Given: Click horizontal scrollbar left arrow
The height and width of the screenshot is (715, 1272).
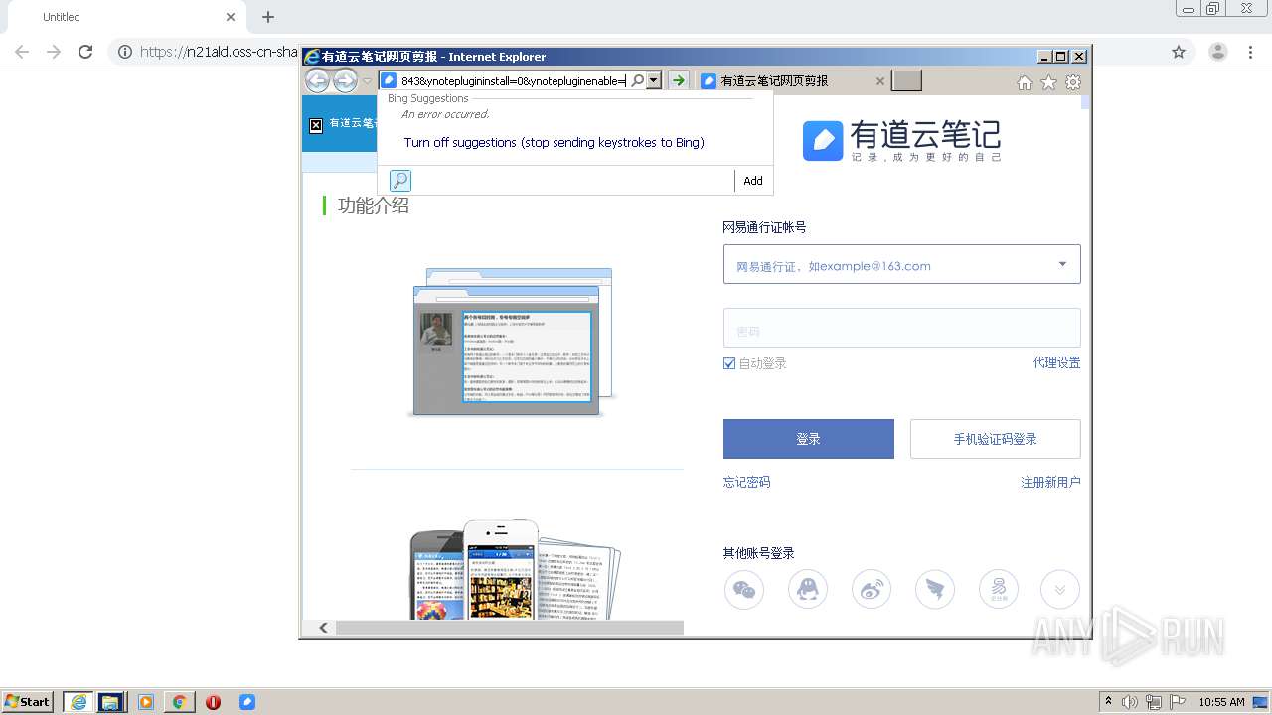Looking at the screenshot, I should [323, 628].
